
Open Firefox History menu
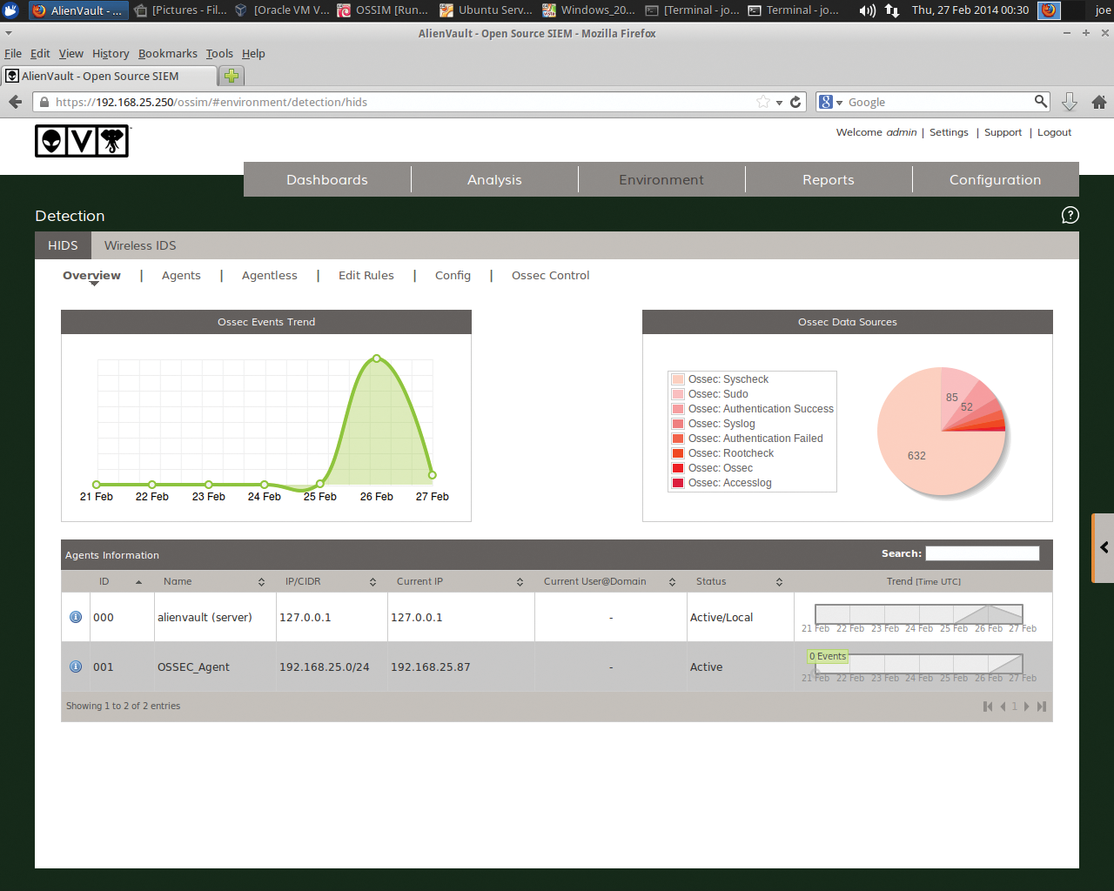coord(111,53)
